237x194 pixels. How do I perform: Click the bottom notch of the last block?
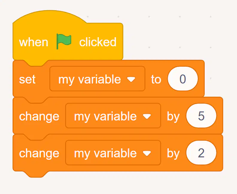tap(36, 174)
